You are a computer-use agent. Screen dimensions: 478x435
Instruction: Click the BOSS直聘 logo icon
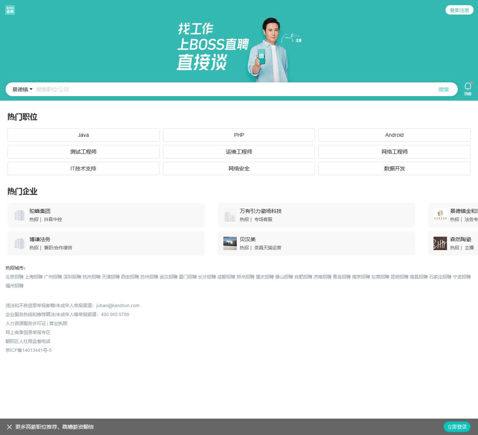[10, 10]
